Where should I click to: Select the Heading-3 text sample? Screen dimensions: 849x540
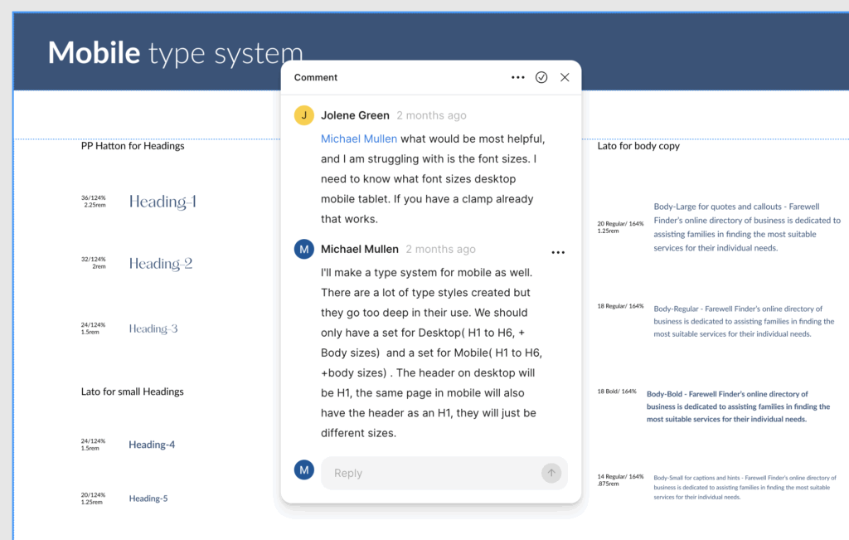pos(153,328)
